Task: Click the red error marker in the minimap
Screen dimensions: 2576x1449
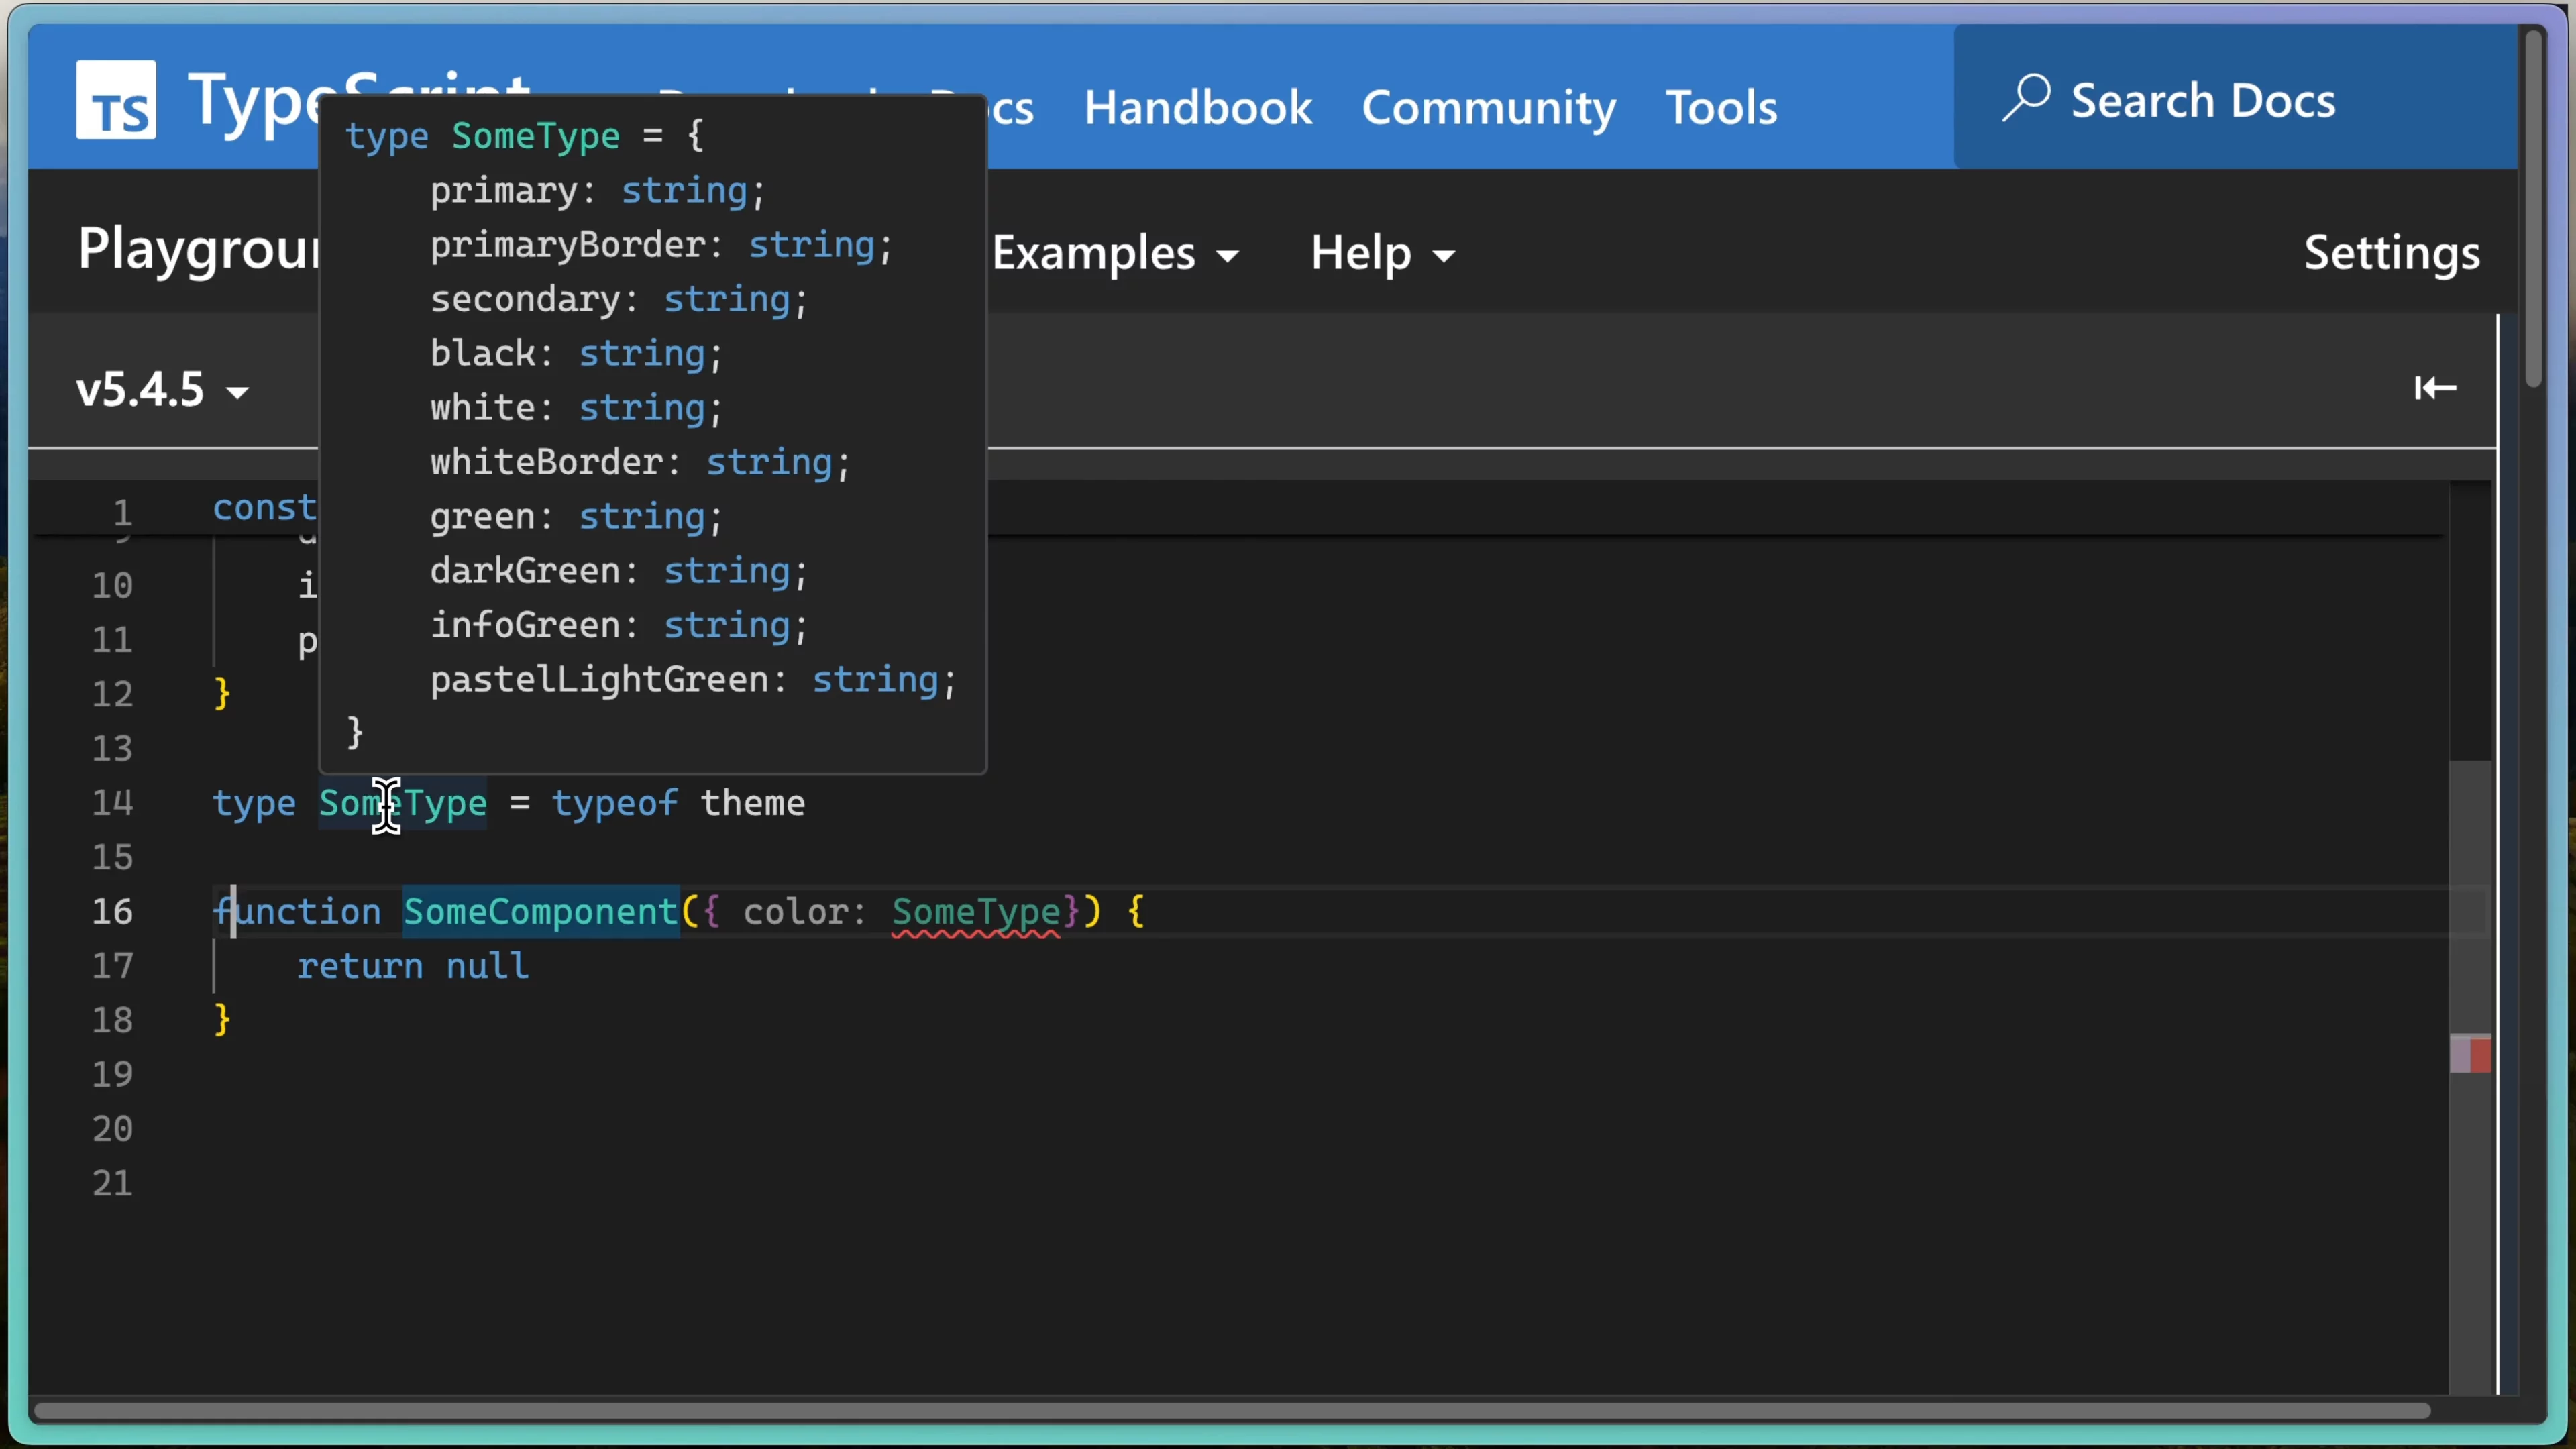Action: tap(2480, 1055)
